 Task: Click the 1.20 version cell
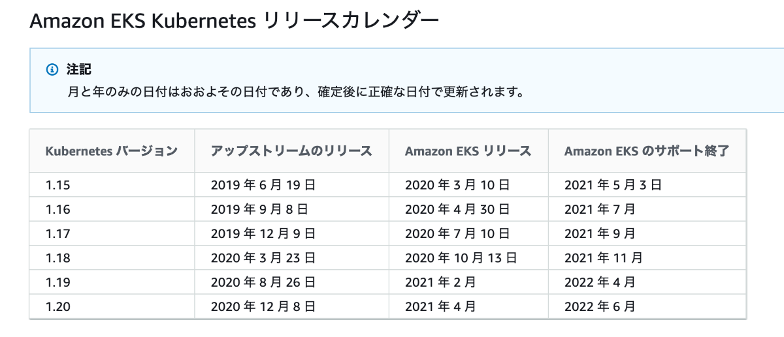tap(58, 306)
